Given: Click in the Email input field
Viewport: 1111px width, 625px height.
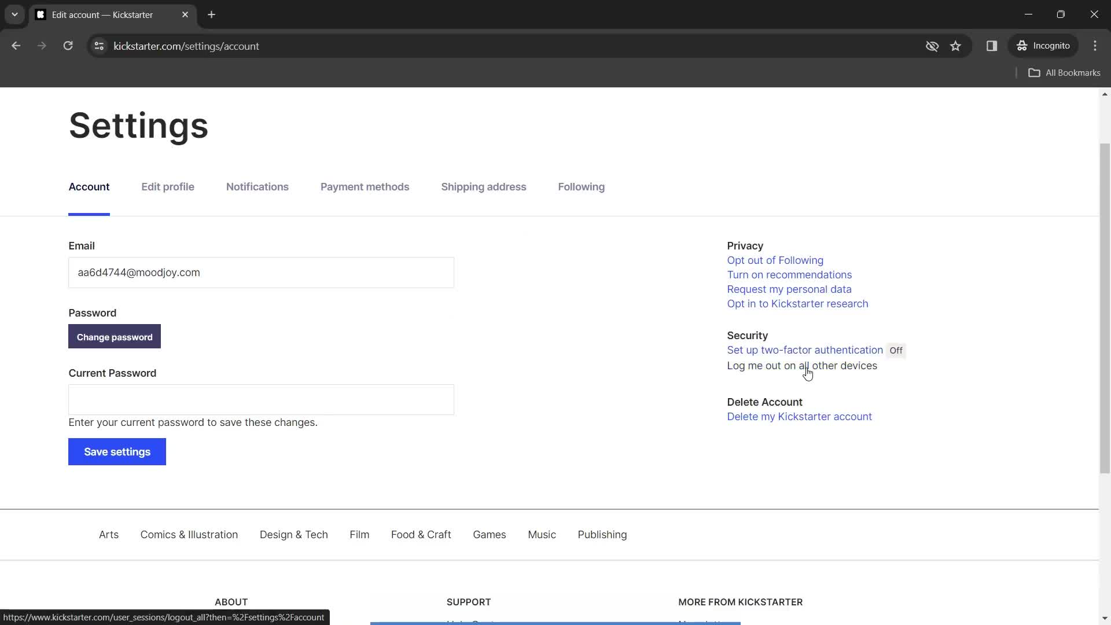Looking at the screenshot, I should [262, 273].
